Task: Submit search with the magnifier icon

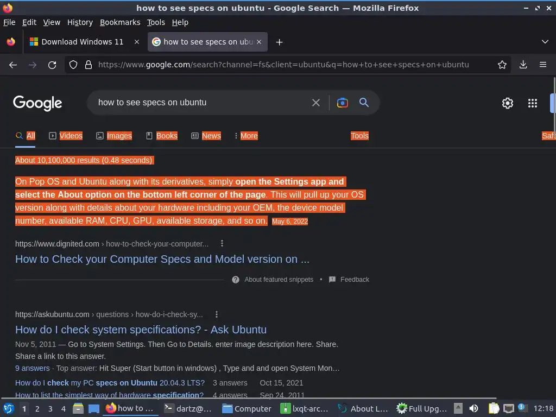Action: 364,103
